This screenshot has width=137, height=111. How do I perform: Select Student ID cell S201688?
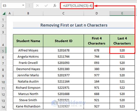[x=64, y=94]
